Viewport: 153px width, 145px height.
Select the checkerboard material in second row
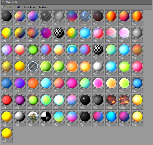59,35
